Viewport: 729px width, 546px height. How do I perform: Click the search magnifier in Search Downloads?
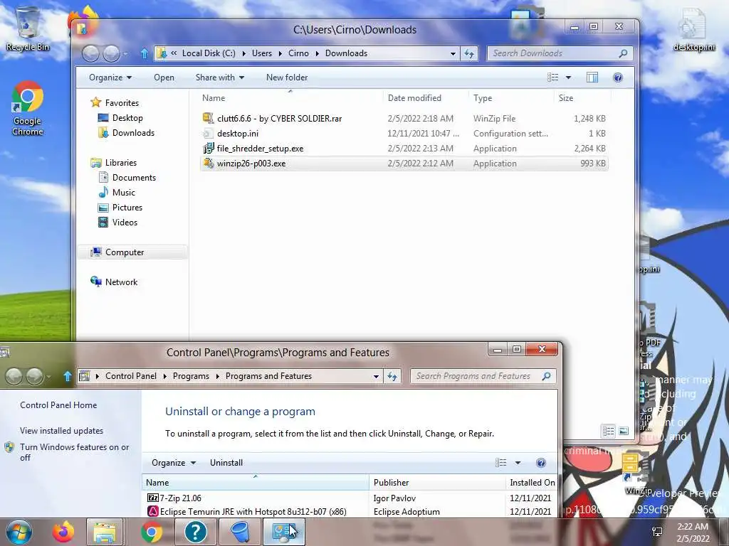(623, 53)
